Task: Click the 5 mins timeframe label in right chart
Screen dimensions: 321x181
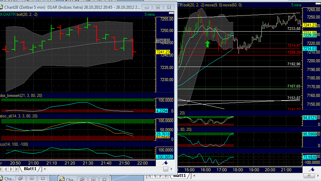Action: point(296,5)
